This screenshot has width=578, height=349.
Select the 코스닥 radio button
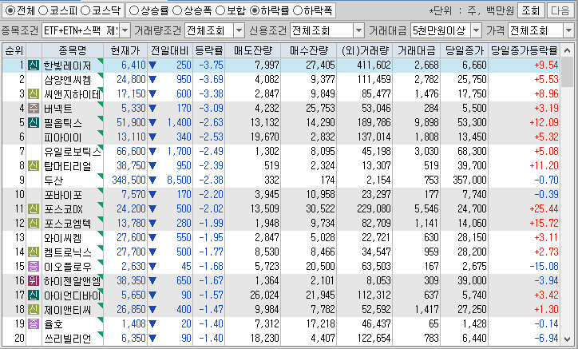pos(85,10)
